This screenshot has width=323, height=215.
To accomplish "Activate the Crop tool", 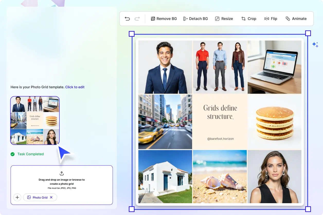I will click(249, 18).
